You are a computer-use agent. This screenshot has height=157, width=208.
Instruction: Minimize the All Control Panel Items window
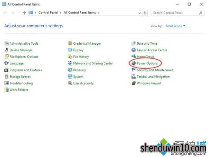(177, 4)
